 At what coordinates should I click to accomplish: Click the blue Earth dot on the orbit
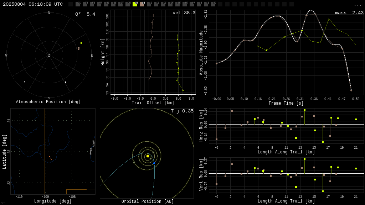click(154, 163)
